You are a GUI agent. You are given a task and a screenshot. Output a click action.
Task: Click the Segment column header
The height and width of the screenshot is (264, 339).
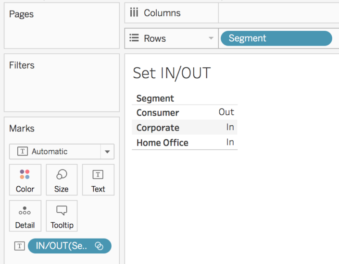click(x=155, y=98)
